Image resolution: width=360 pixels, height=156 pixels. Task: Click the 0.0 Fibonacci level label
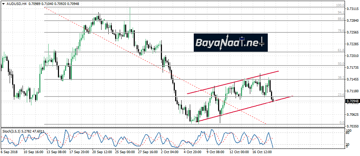[341, 123]
